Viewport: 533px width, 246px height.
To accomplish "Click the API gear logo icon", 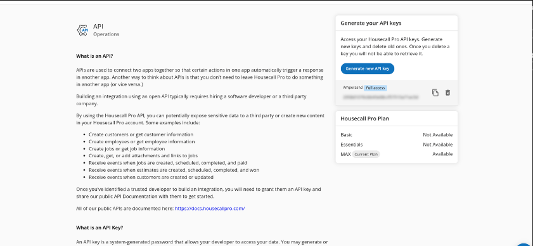I will click(82, 30).
